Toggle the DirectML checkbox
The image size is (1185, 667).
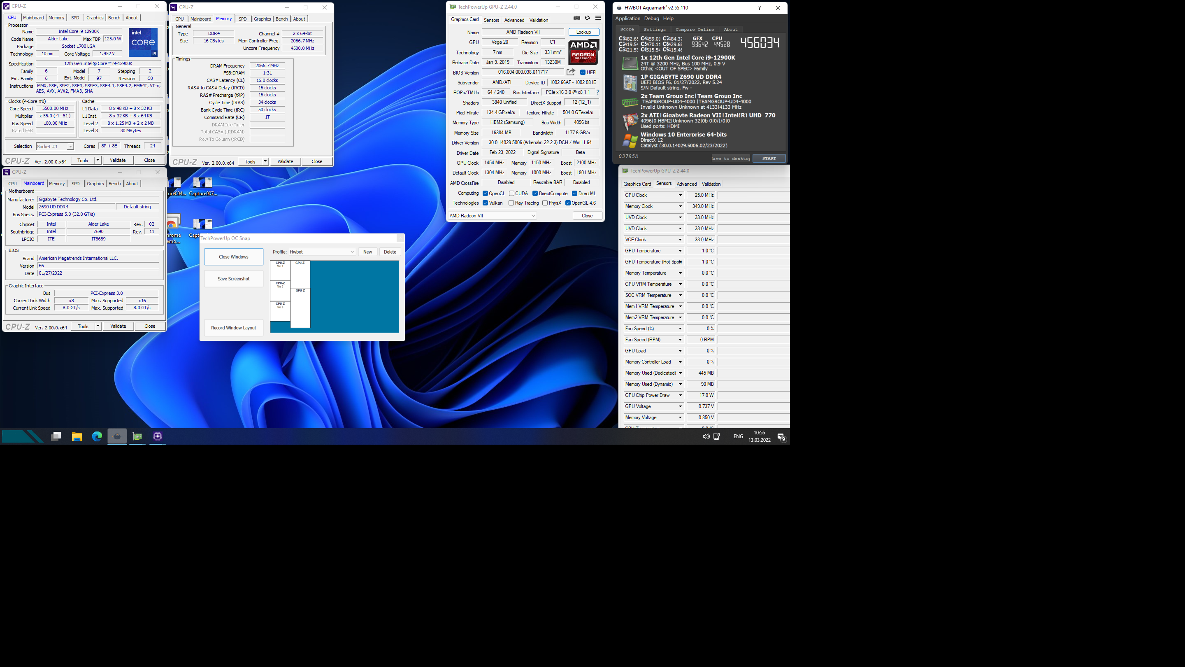tap(574, 194)
